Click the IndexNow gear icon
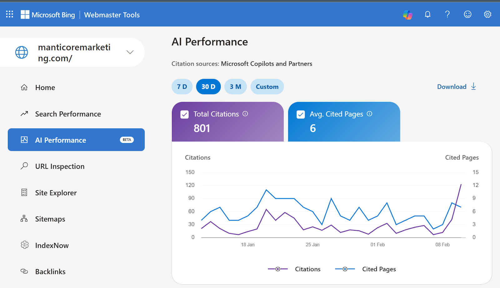This screenshot has width=500, height=288. pos(24,245)
